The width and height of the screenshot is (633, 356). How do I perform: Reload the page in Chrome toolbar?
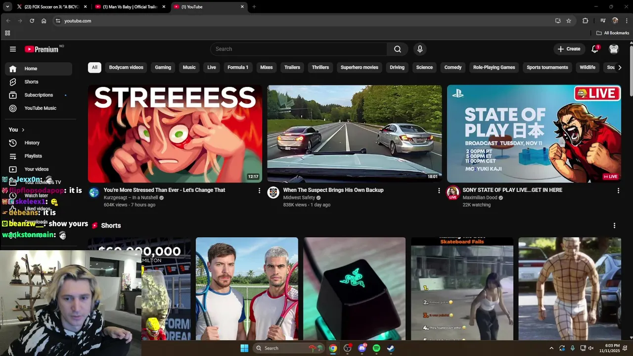coord(32,21)
